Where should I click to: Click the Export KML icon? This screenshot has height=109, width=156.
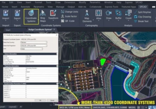click(17, 13)
